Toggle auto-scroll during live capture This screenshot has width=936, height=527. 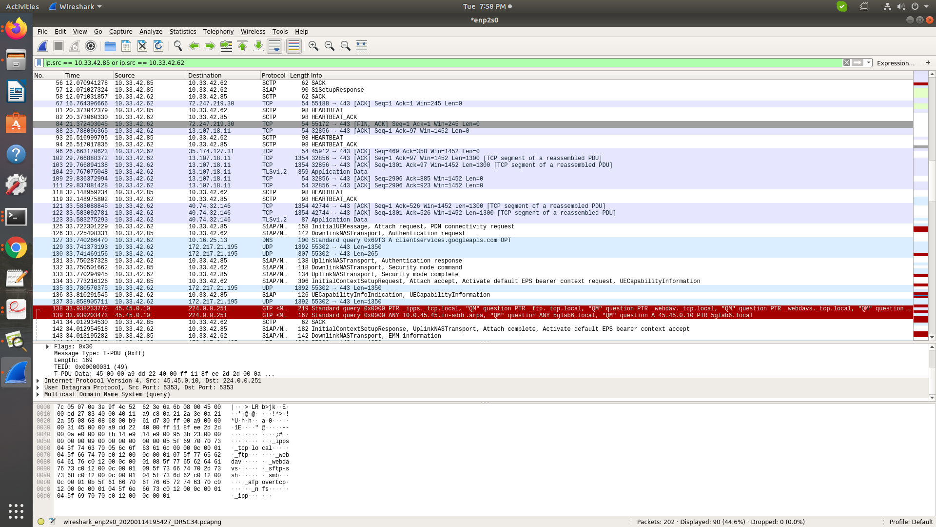point(274,46)
